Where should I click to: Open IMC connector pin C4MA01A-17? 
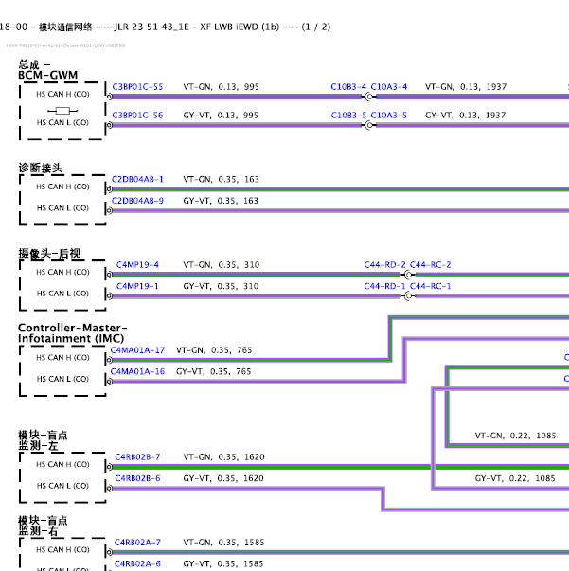(x=137, y=350)
